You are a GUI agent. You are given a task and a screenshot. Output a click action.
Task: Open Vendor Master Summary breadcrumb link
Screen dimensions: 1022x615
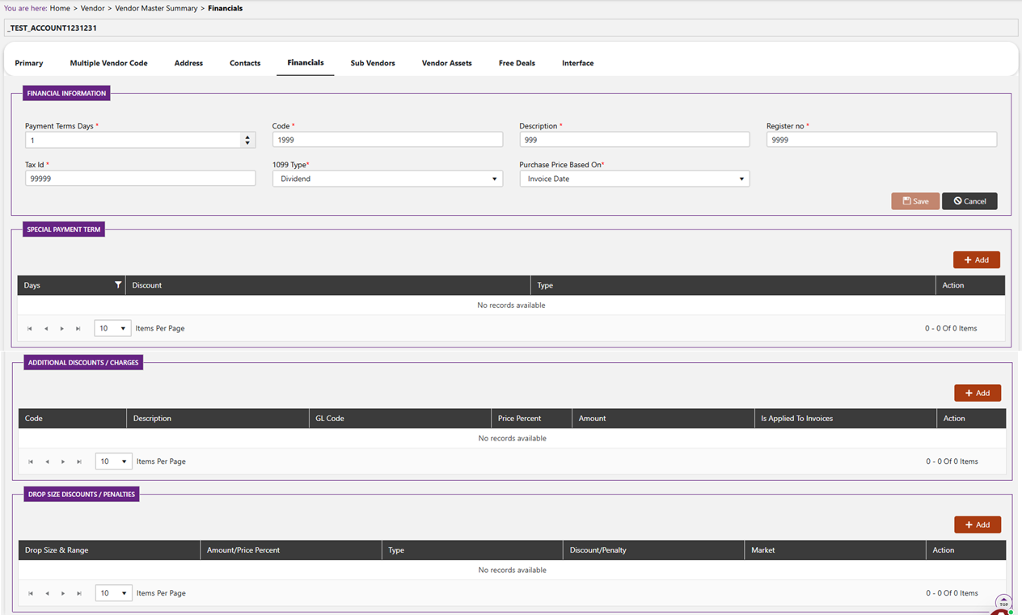click(x=156, y=8)
